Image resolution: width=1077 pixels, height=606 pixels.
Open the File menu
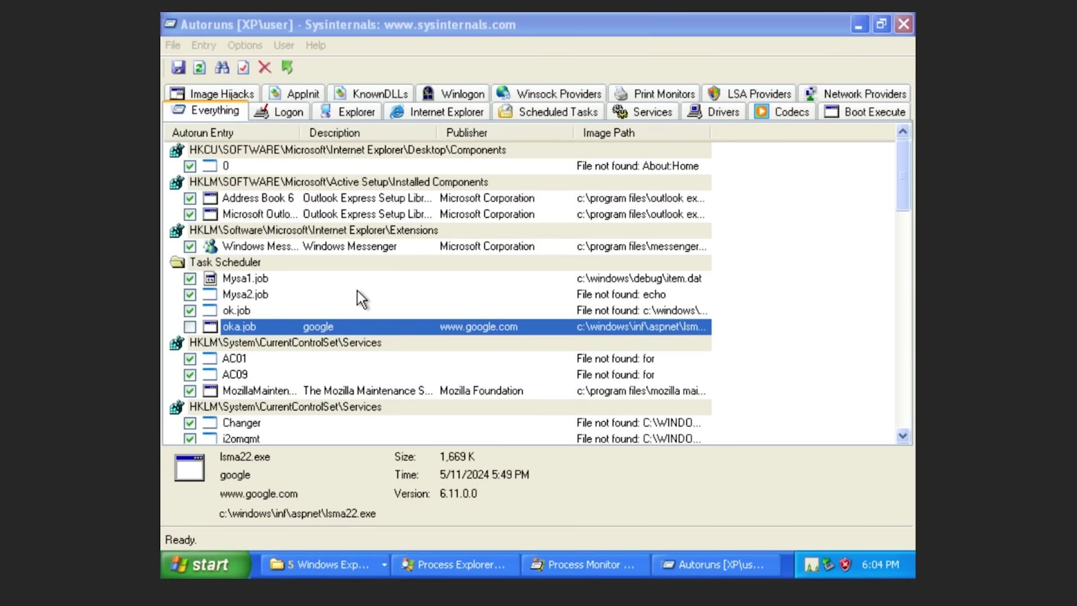click(x=173, y=45)
